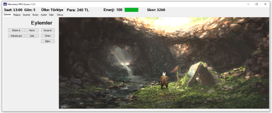The width and height of the screenshot is (272, 113).
Task: Click the Ülke: Türkiye label
Action: pyautogui.click(x=52, y=10)
